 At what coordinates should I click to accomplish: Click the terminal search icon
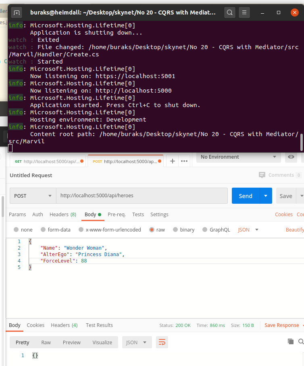229,12
